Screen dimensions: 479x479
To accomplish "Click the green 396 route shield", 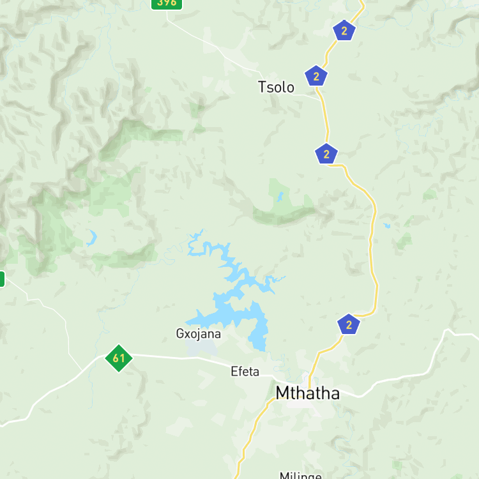I will coord(167,4).
